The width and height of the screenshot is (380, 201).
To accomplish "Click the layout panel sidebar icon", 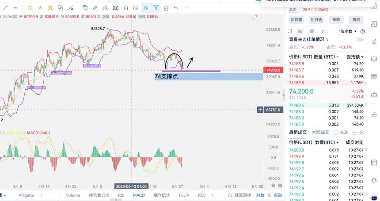I will tap(374, 162).
